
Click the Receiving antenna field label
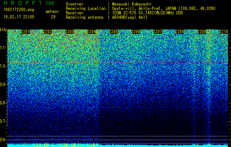(x=84, y=17)
